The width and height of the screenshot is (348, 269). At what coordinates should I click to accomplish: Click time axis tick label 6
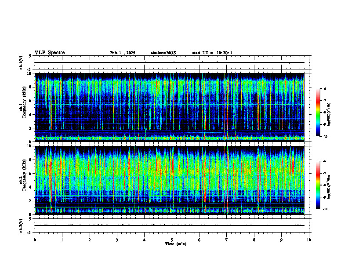[199, 240]
